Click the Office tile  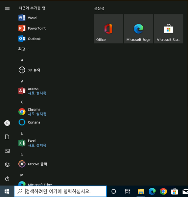click(x=108, y=29)
